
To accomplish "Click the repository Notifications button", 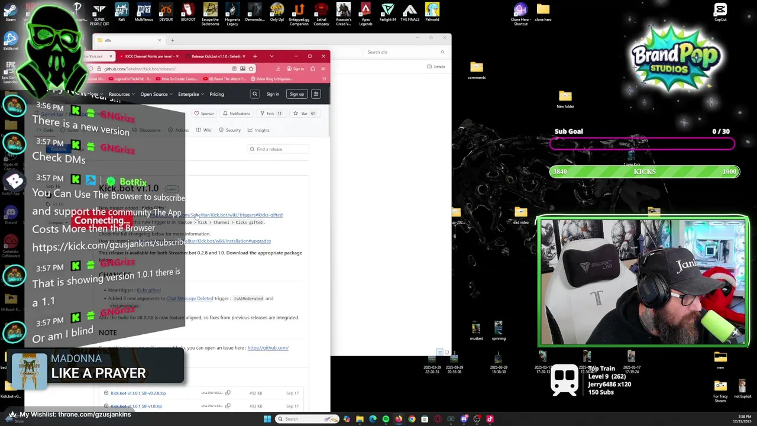I will [237, 114].
